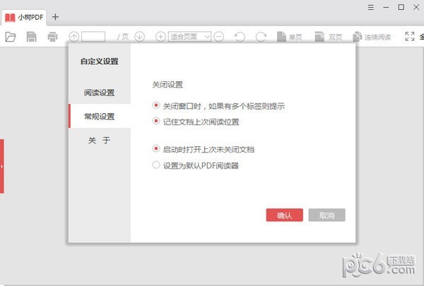The height and width of the screenshot is (286, 424).
Task: Close the 小树PDF window
Action: click(416, 7)
